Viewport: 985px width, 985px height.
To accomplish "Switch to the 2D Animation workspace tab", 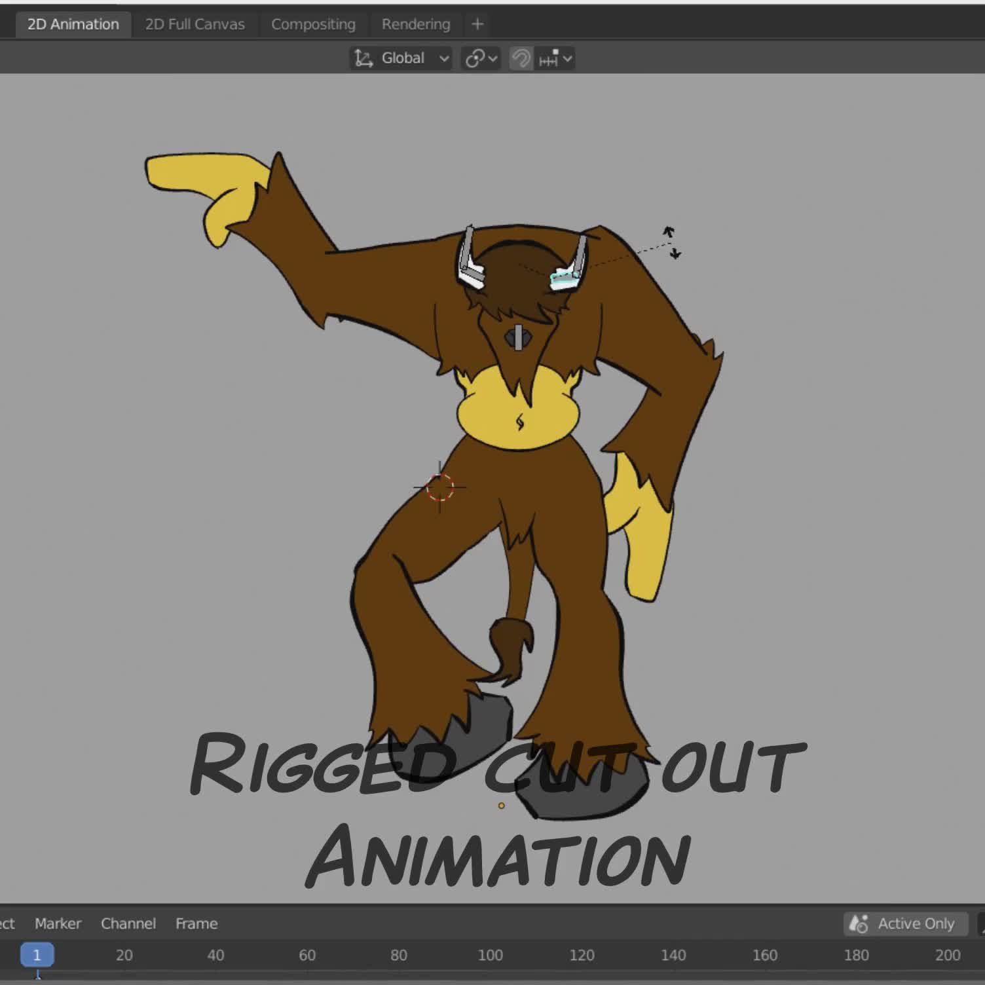I will (73, 24).
